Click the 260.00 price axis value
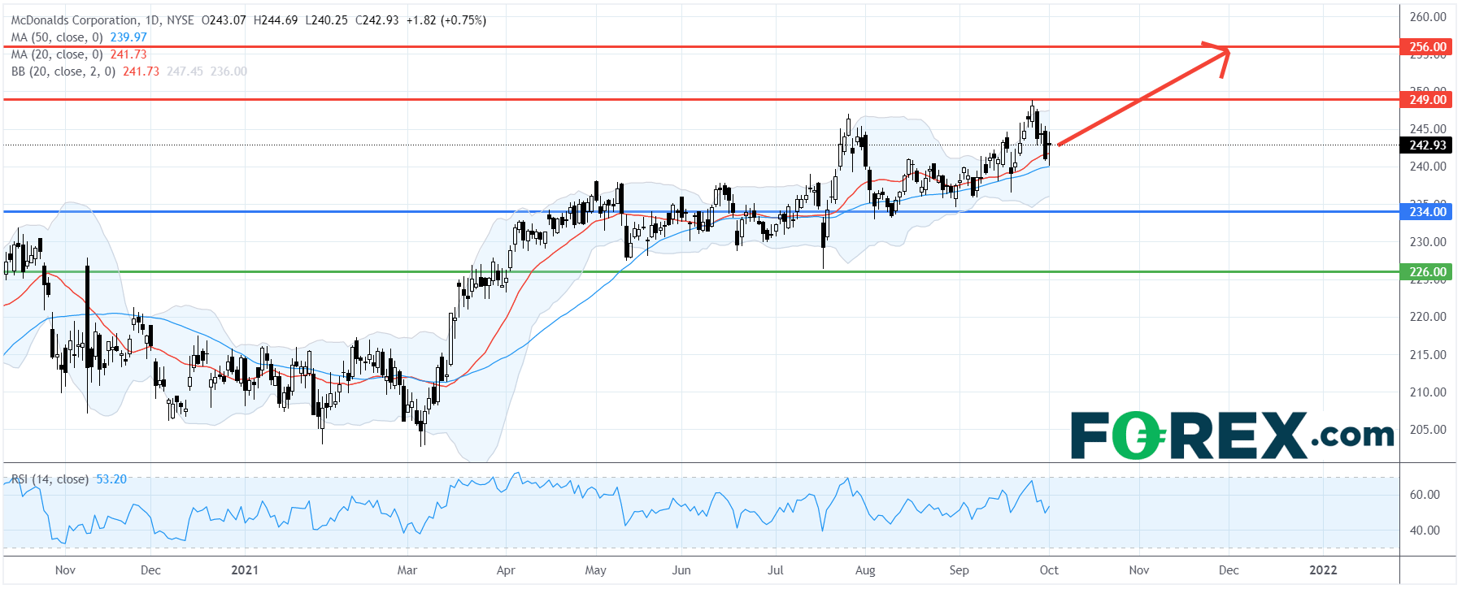 [x=1428, y=17]
